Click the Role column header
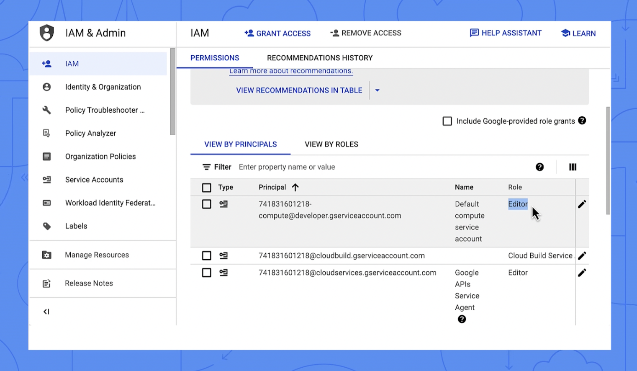 point(515,187)
